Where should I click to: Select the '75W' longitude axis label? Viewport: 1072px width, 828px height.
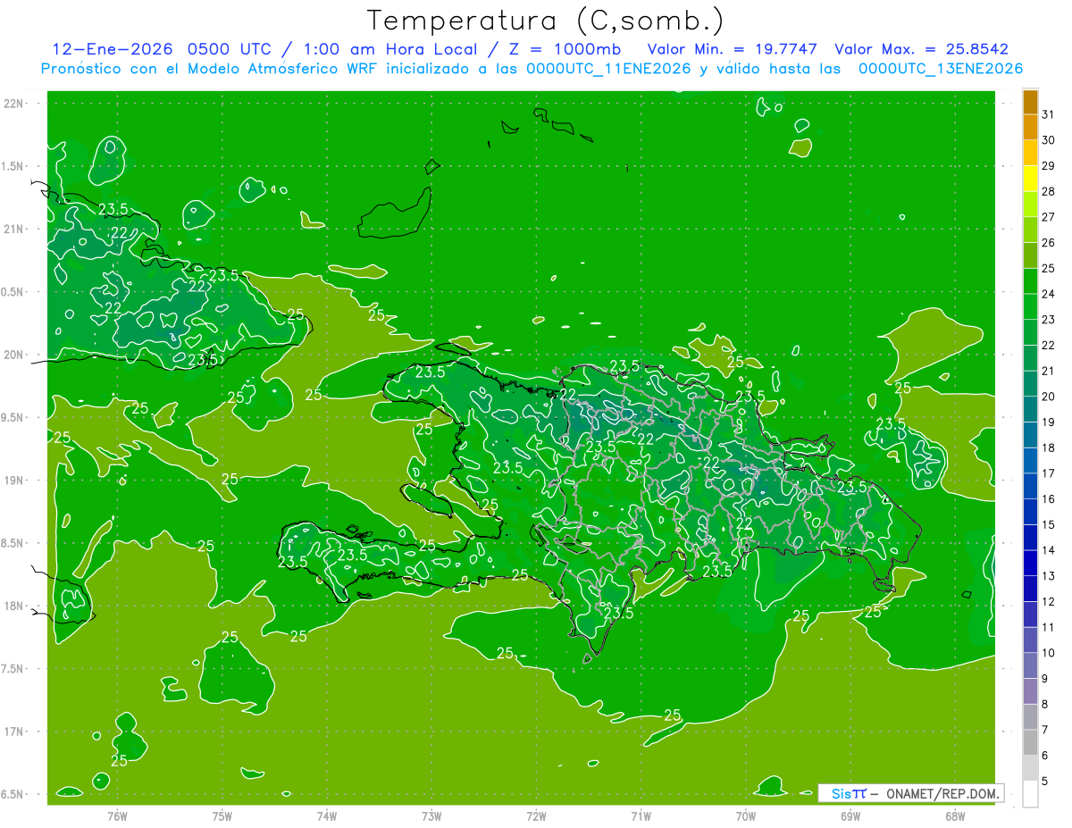pyautogui.click(x=222, y=817)
